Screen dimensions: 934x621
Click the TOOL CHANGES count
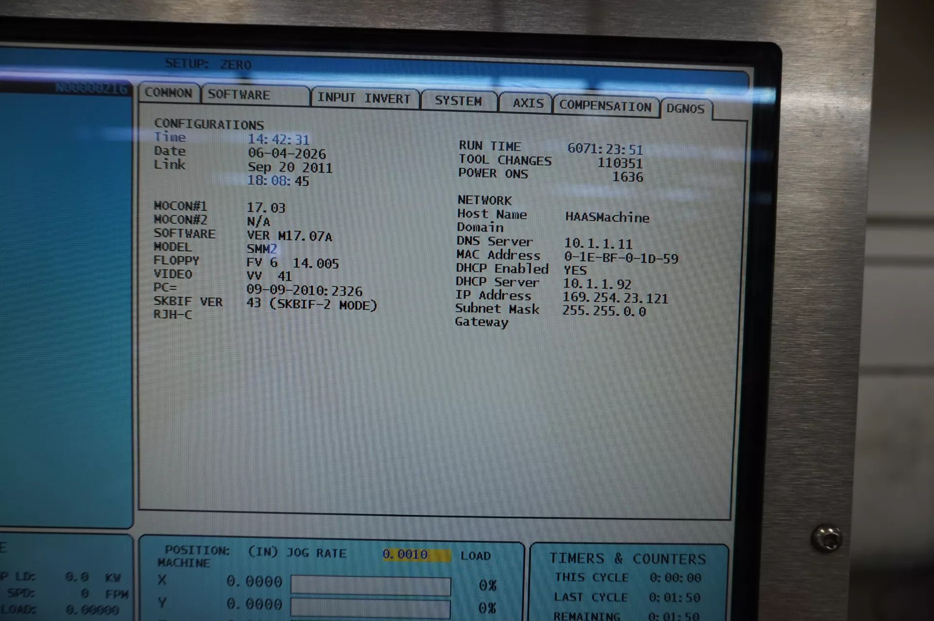(x=620, y=163)
